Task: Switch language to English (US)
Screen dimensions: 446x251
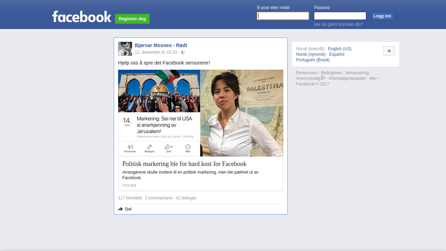Action: (x=340, y=49)
